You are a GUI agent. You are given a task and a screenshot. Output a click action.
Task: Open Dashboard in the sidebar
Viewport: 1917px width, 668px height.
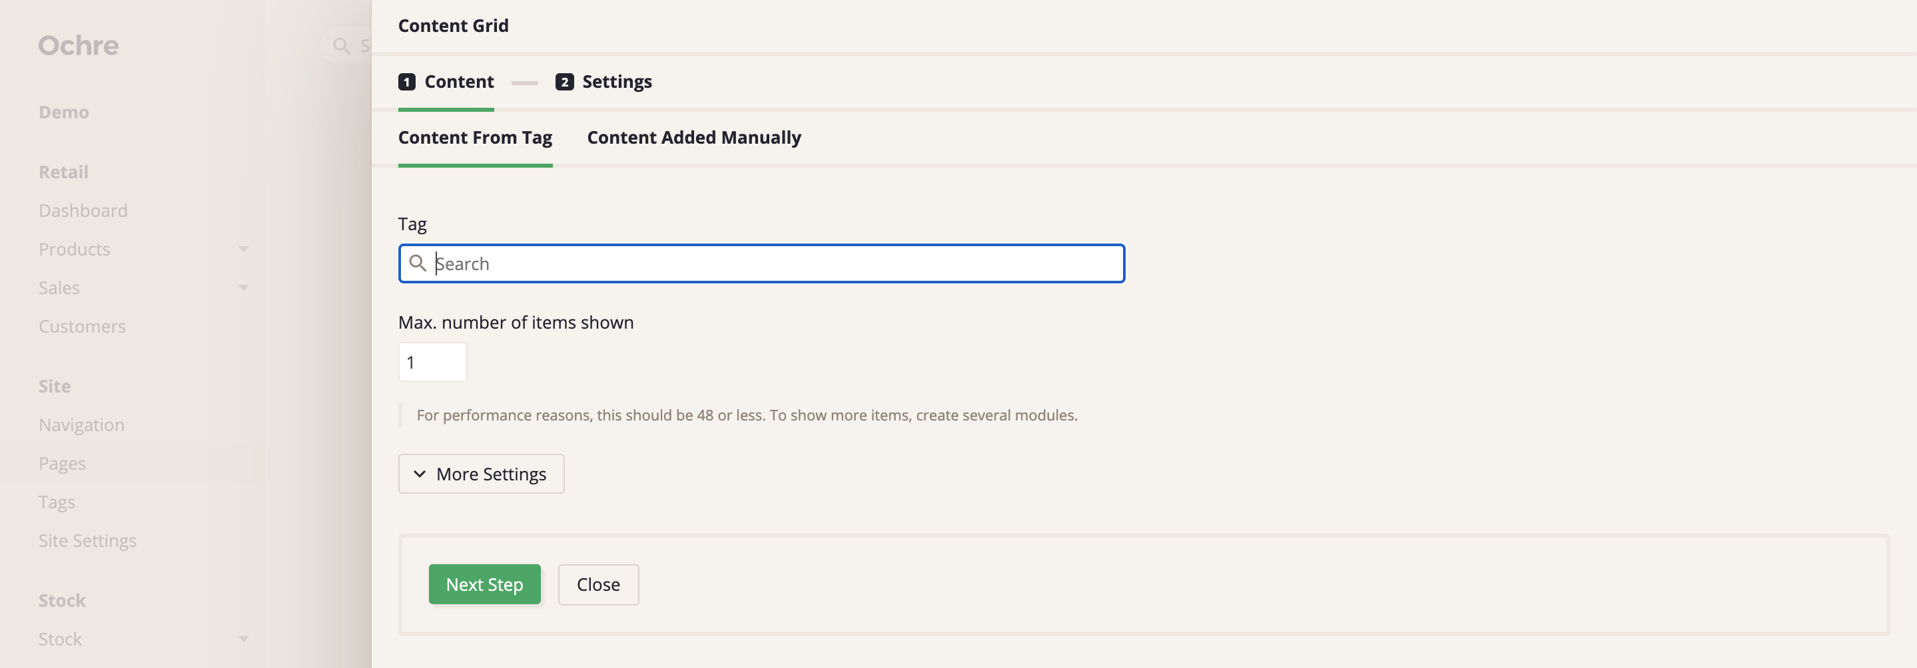pos(83,211)
